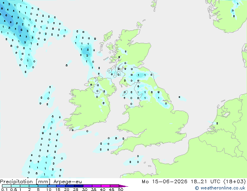Select the 5–10 mm legend color swatch
This screenshot has width=247, height=191.
click(42, 186)
